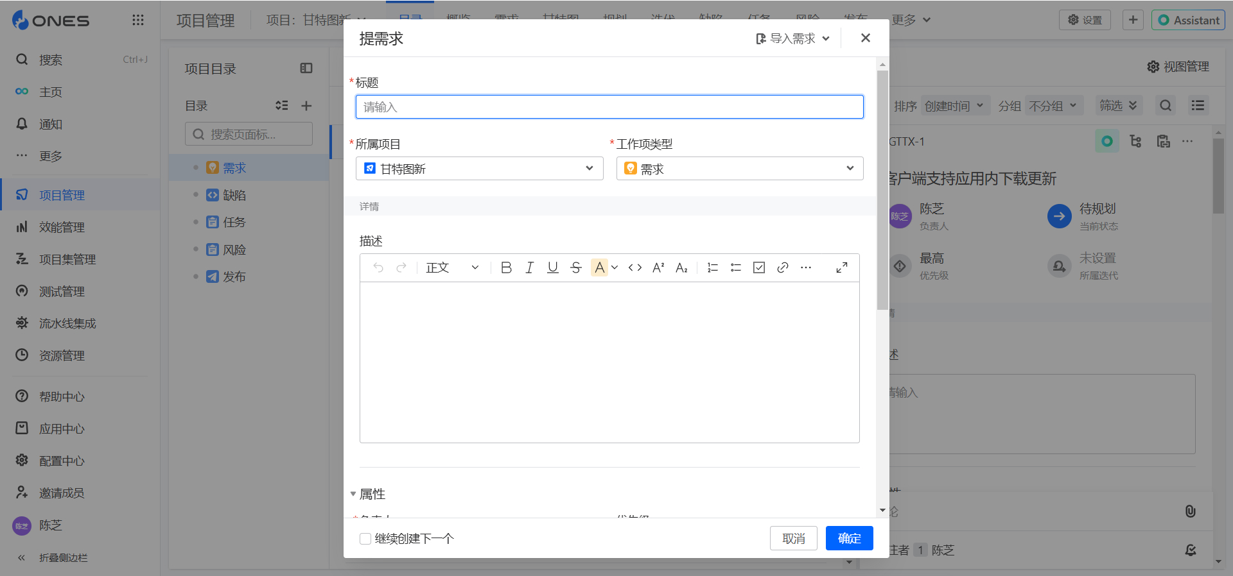This screenshot has width=1233, height=576.
Task: Click the 确定 confirm button
Action: (x=849, y=539)
